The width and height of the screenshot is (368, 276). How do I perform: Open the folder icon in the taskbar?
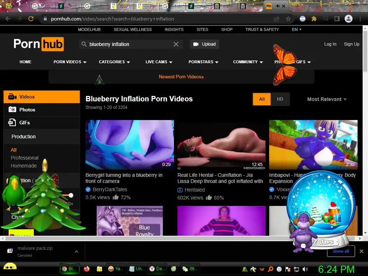[100, 269]
